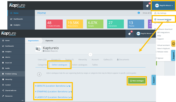Edit the LASER CUT catalogue with pencil icon
Image resolution: width=176 pixels, height=102 pixels.
(70, 97)
